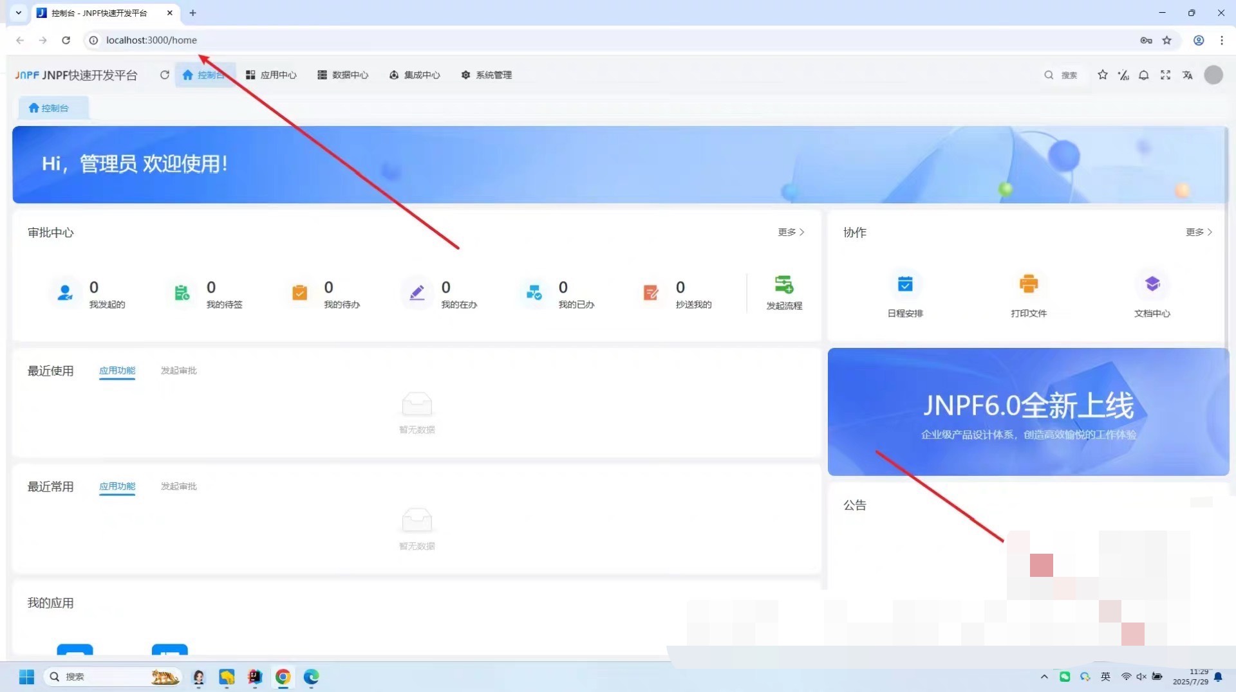
Task: Open Microsoft Edge from the taskbar
Action: click(312, 677)
